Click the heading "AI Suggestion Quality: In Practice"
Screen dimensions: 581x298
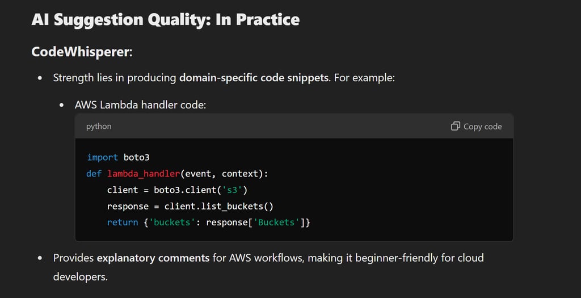pyautogui.click(x=166, y=20)
